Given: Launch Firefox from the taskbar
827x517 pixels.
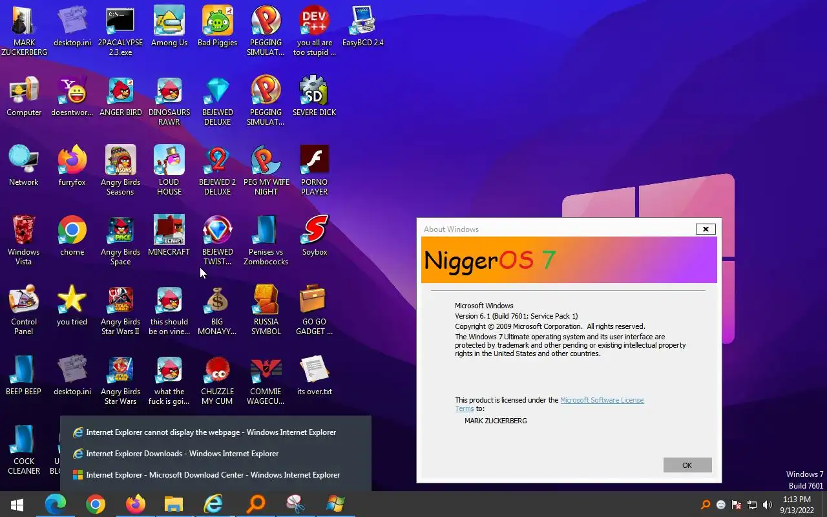Looking at the screenshot, I should tap(136, 504).
